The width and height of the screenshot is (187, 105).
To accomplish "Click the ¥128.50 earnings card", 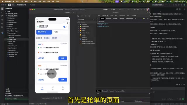I will [x=44, y=32].
